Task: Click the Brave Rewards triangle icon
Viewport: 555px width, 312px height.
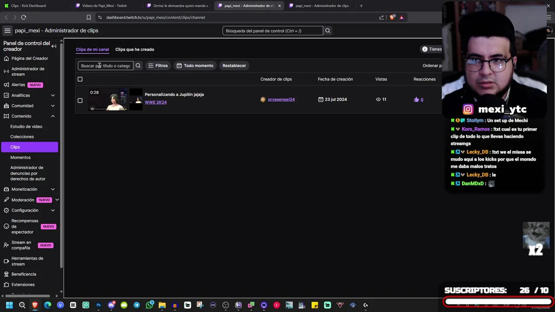Action: click(402, 17)
